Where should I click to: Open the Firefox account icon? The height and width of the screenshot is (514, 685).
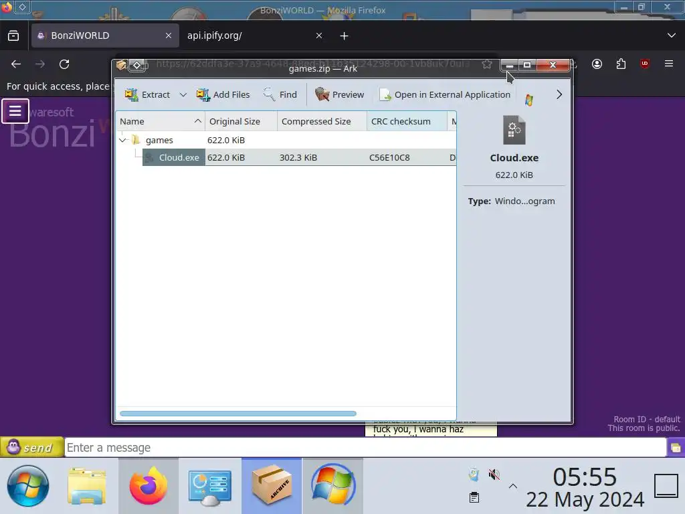(x=597, y=64)
